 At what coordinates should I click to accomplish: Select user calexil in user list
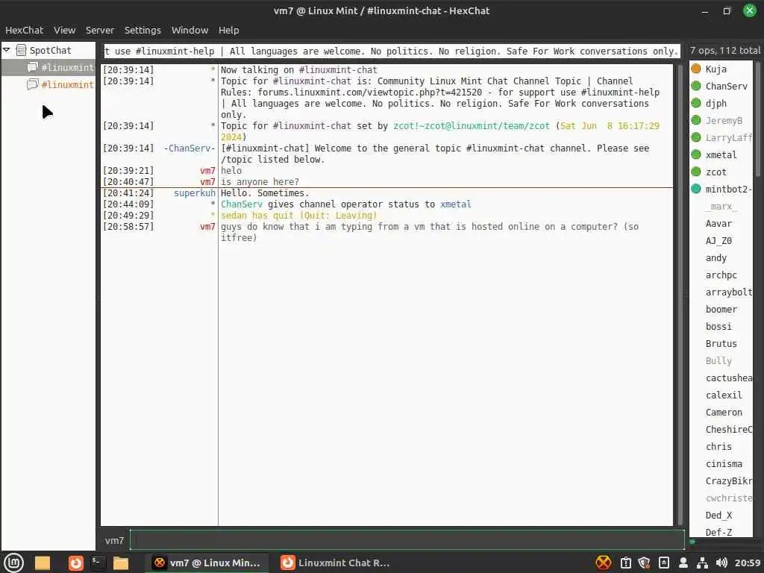pyautogui.click(x=724, y=395)
